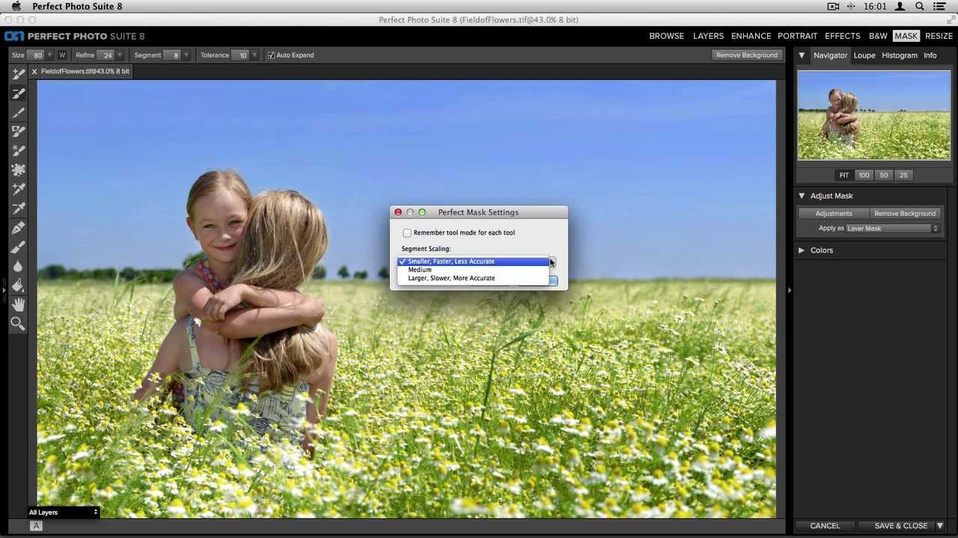This screenshot has height=538, width=958.
Task: Open the Histogram tab
Action: pyautogui.click(x=899, y=55)
